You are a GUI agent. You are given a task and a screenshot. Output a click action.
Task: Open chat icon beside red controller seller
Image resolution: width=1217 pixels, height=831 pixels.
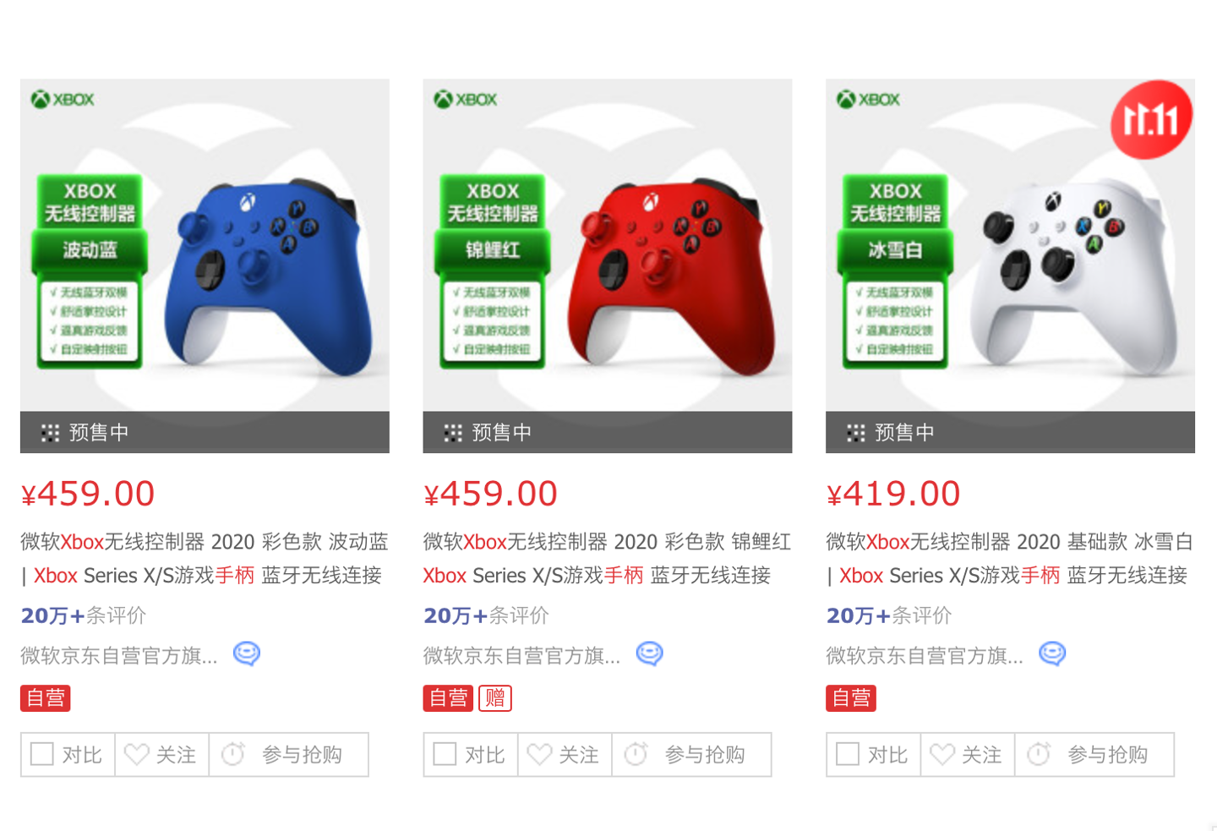650,653
